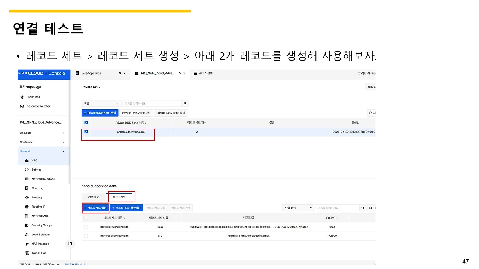
Task: Click the 레코드 세트 수정 button
Action: pos(156,208)
